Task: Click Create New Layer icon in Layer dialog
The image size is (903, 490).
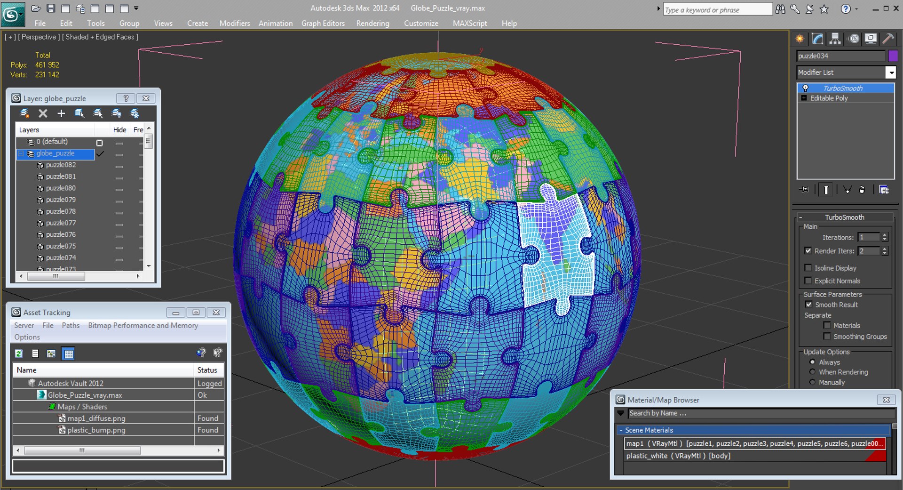Action: coord(25,113)
